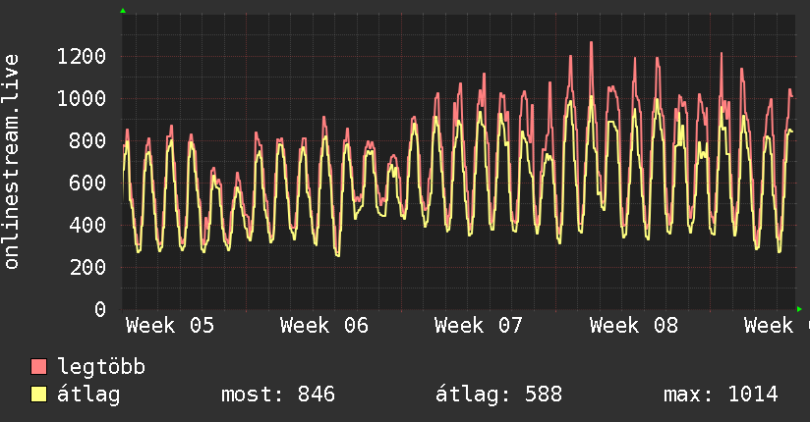Click the 0 y-axis tick label
The image size is (810, 422).
click(x=99, y=309)
